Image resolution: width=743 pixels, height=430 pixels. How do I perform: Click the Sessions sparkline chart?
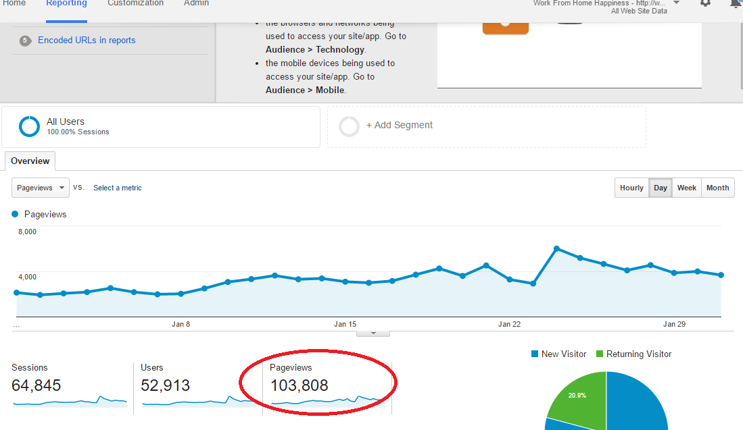coord(70,401)
